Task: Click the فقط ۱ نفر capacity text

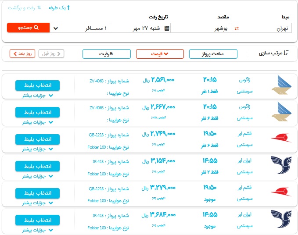Action: [x=210, y=92]
